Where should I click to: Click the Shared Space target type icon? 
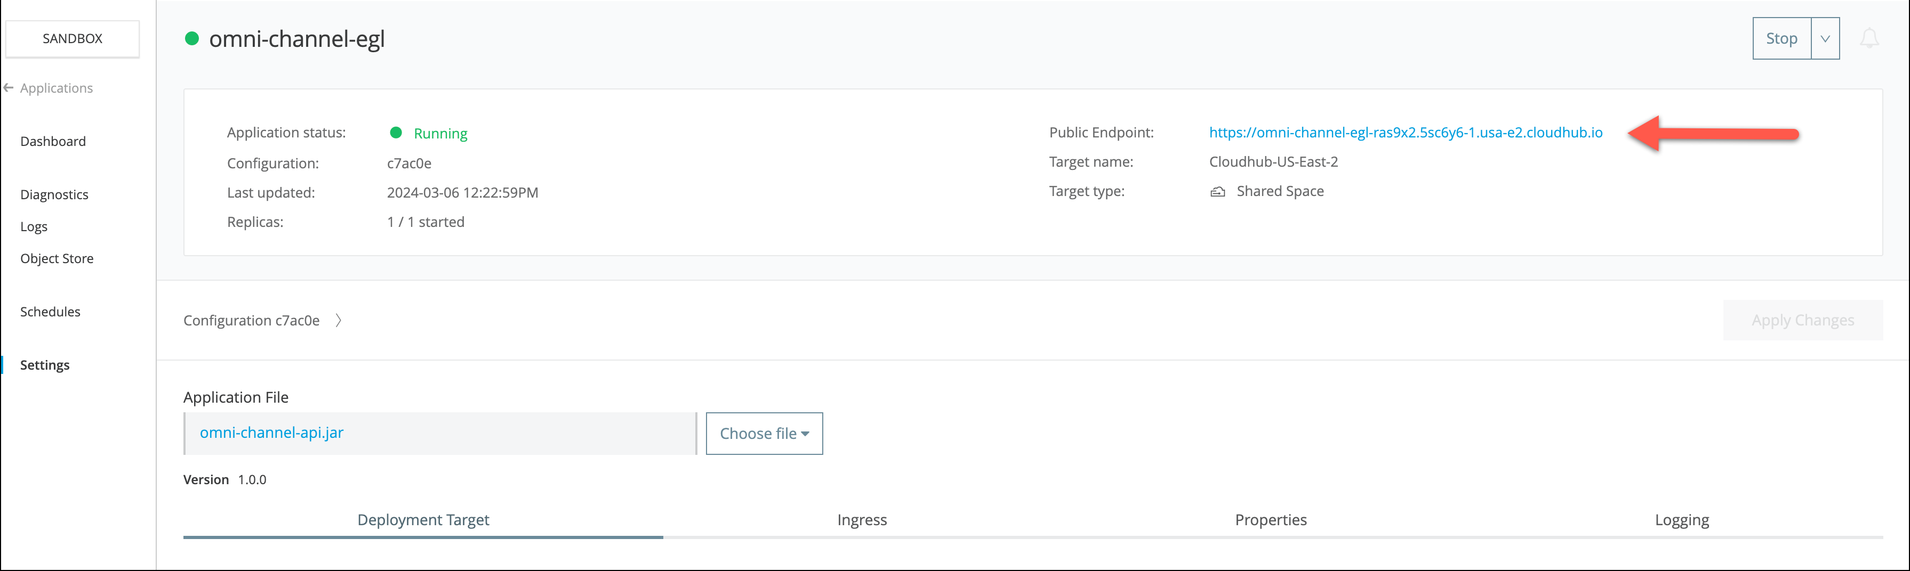1217,192
